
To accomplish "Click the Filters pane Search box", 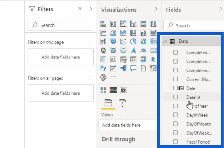I will (x=60, y=25).
